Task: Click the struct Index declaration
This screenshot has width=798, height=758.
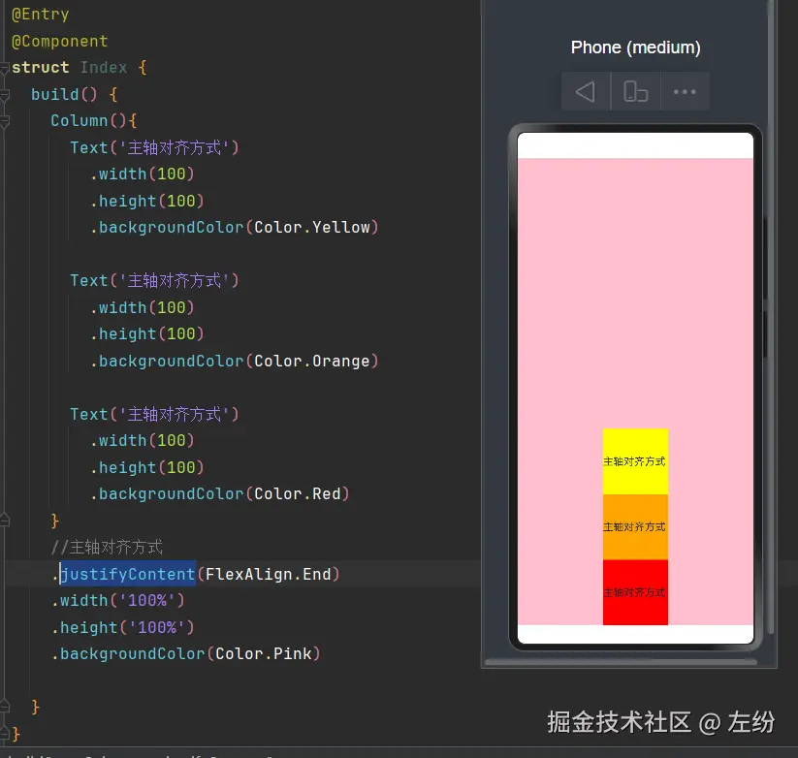Action: pos(79,68)
